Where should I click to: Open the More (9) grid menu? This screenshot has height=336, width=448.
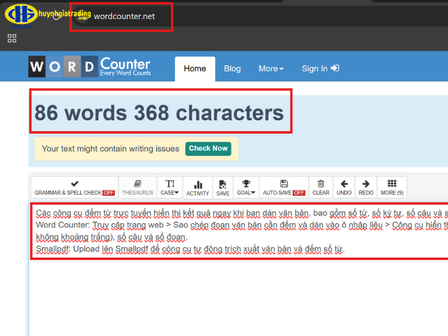tap(392, 188)
